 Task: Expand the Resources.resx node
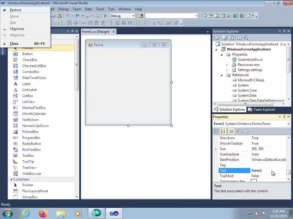pyautogui.click(x=227, y=65)
